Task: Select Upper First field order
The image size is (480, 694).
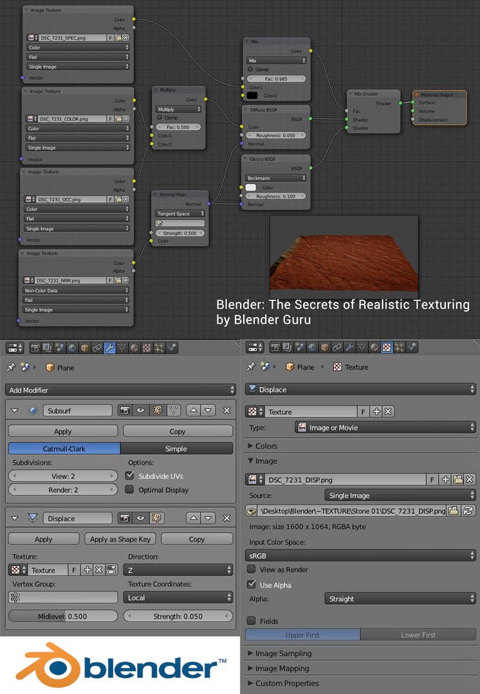Action: (x=303, y=635)
